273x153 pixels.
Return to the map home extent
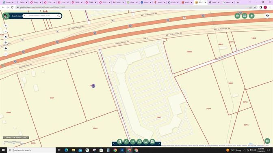[6, 37]
